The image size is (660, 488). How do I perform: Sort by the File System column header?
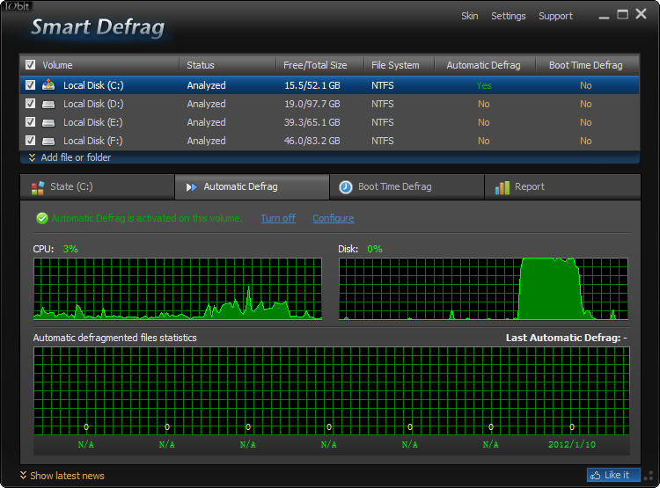pyautogui.click(x=399, y=65)
